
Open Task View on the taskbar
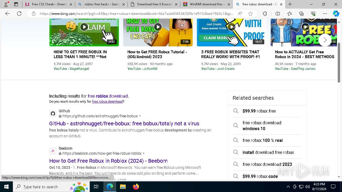tap(96, 187)
